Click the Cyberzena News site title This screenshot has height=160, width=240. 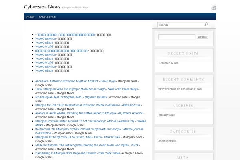click(x=42, y=7)
